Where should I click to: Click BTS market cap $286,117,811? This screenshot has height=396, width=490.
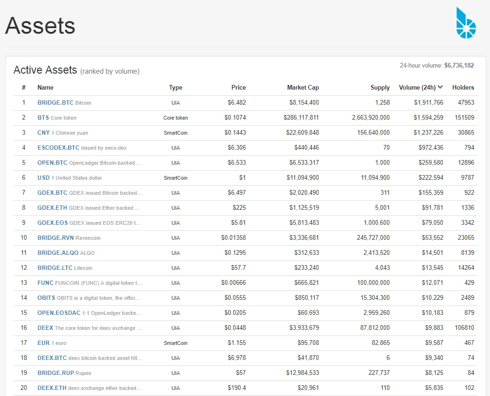tap(301, 118)
